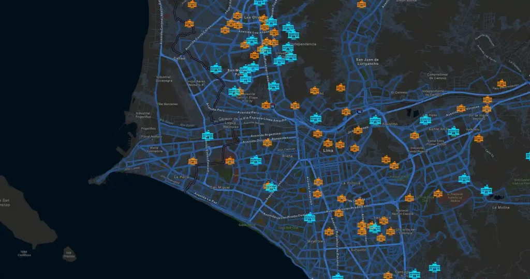
Task: Select the orange marker covering the Rímac label
Action: [315, 90]
